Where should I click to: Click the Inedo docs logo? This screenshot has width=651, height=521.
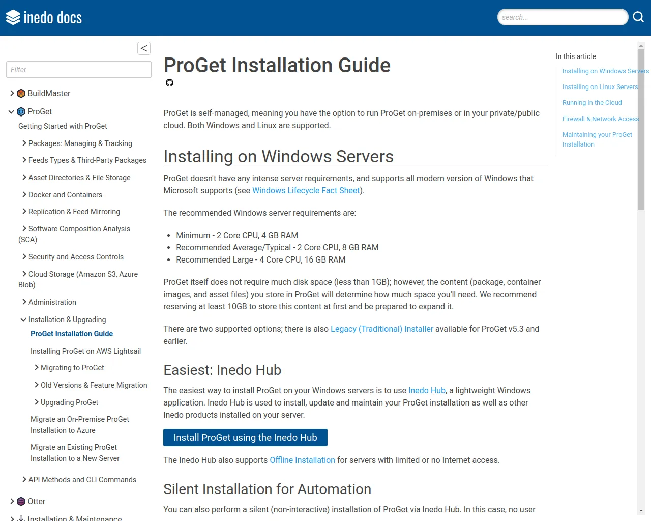[44, 18]
